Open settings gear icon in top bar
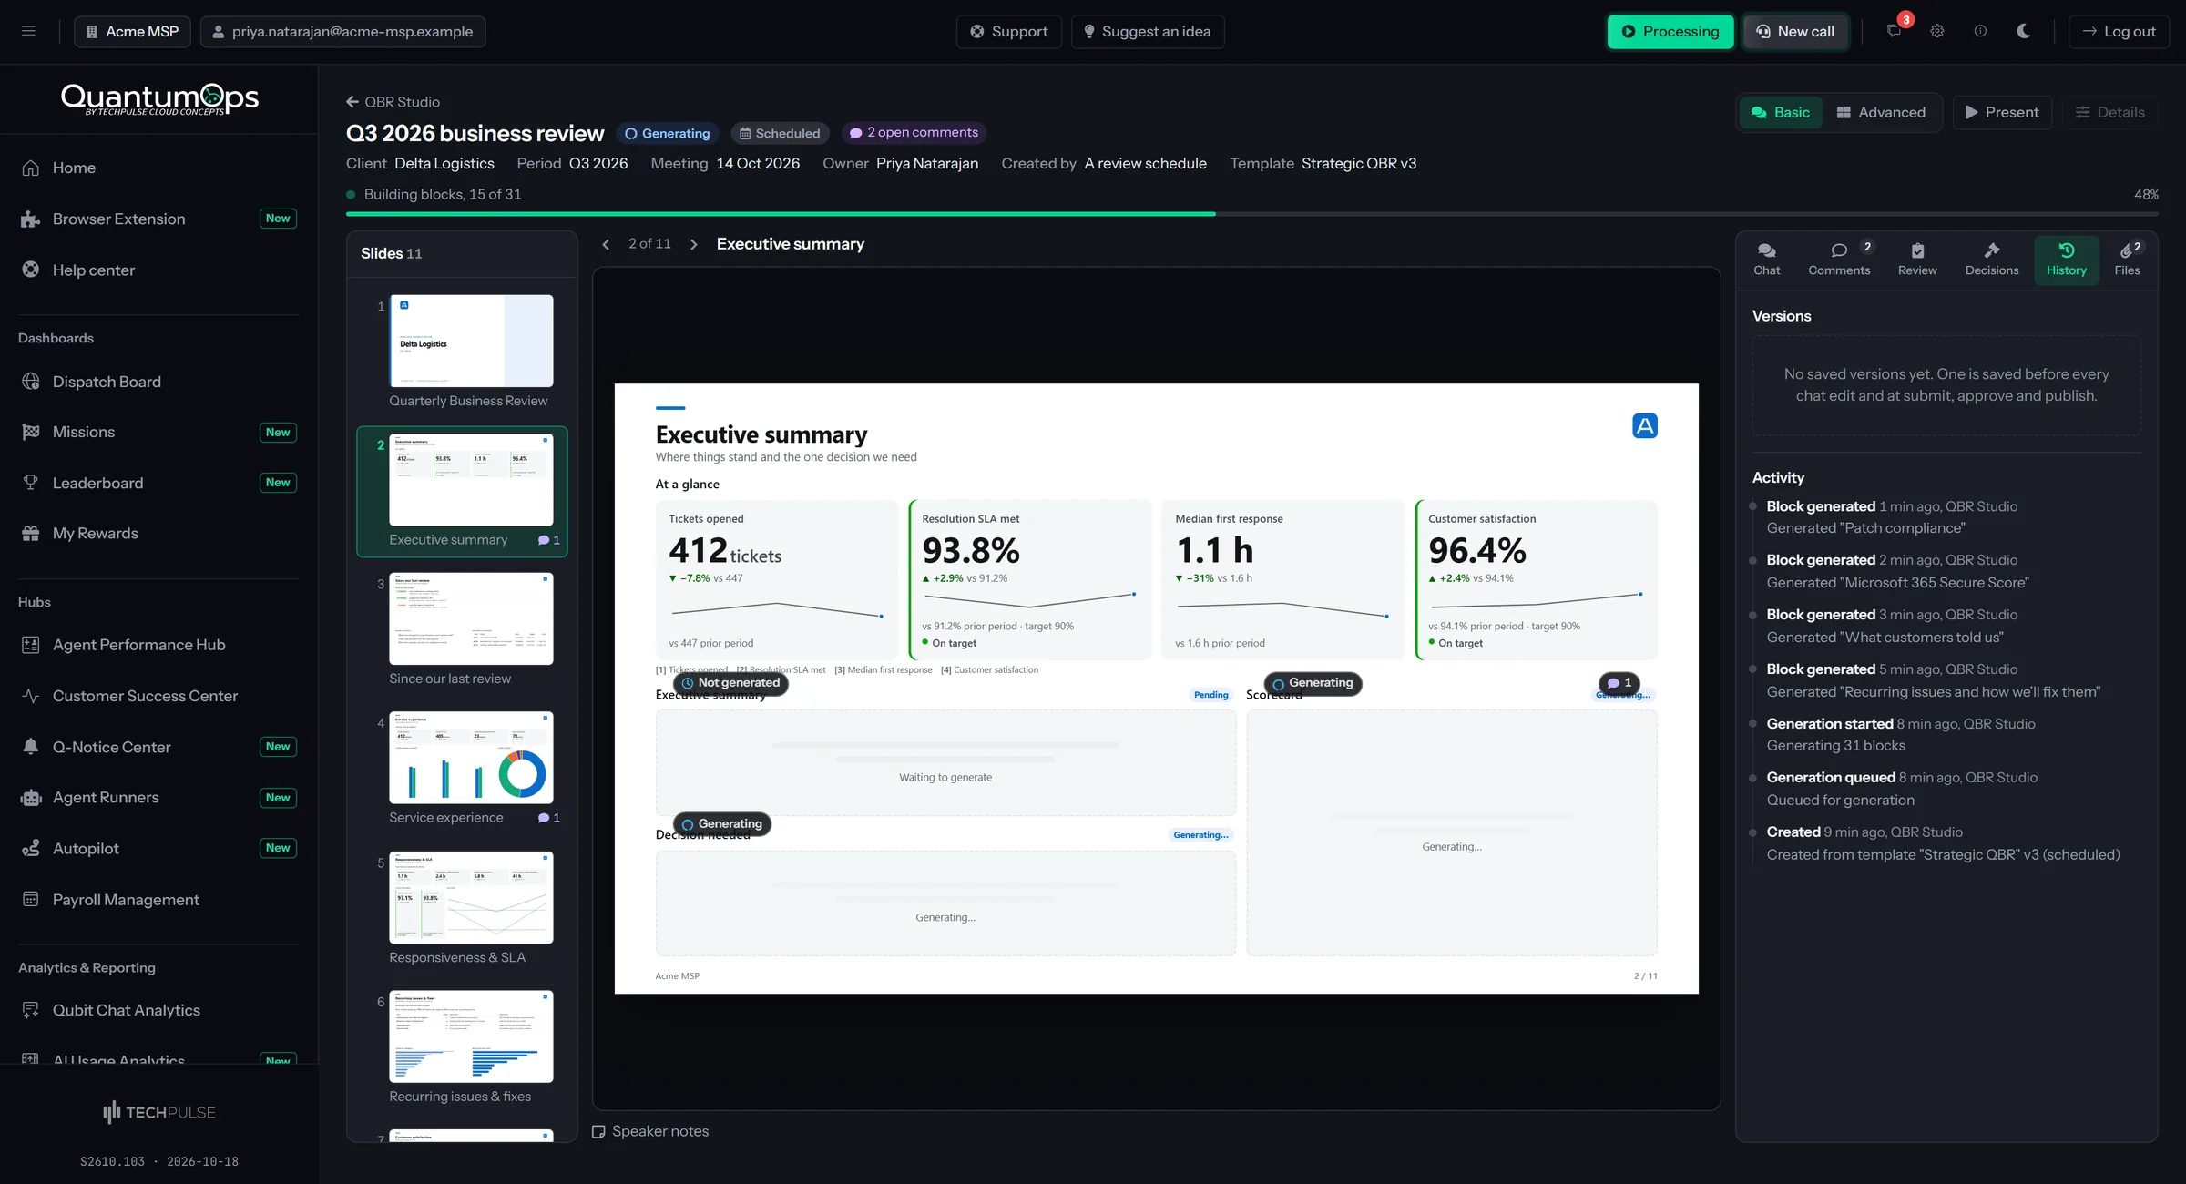Viewport: 2186px width, 1184px height. pyautogui.click(x=1937, y=31)
